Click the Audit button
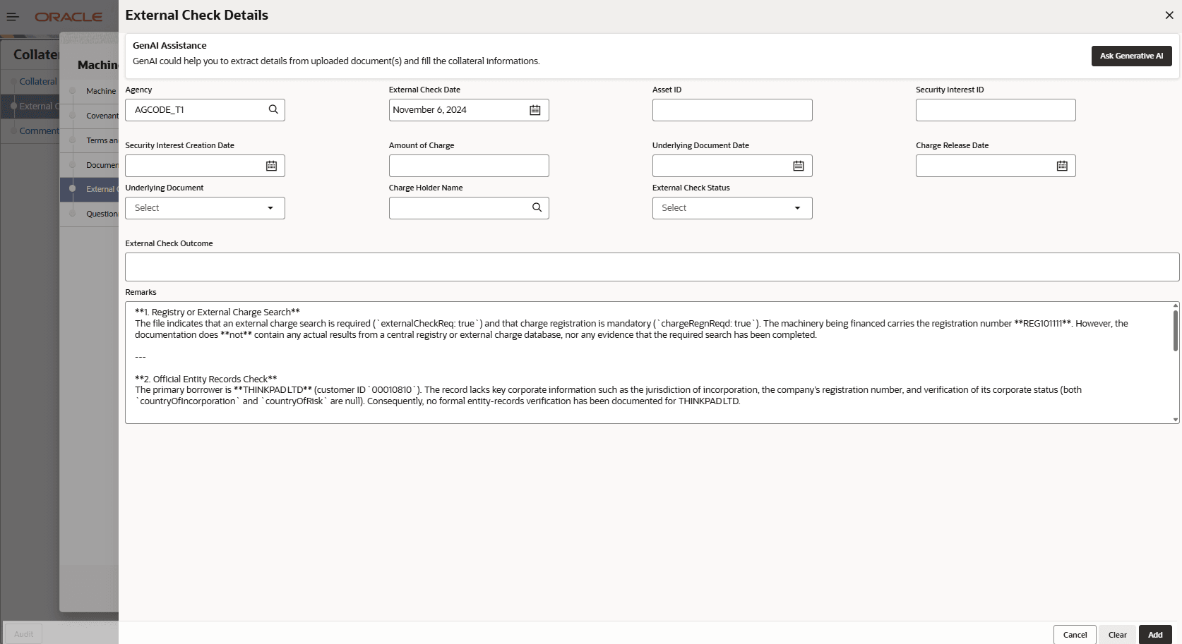The height and width of the screenshot is (644, 1182). point(23,634)
